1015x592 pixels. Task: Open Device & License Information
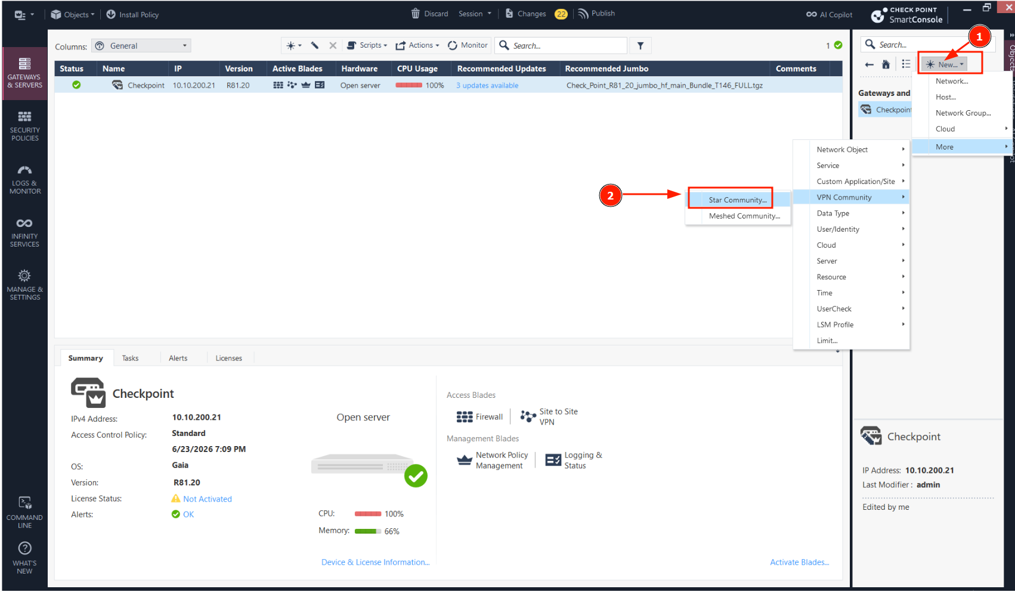coord(375,562)
